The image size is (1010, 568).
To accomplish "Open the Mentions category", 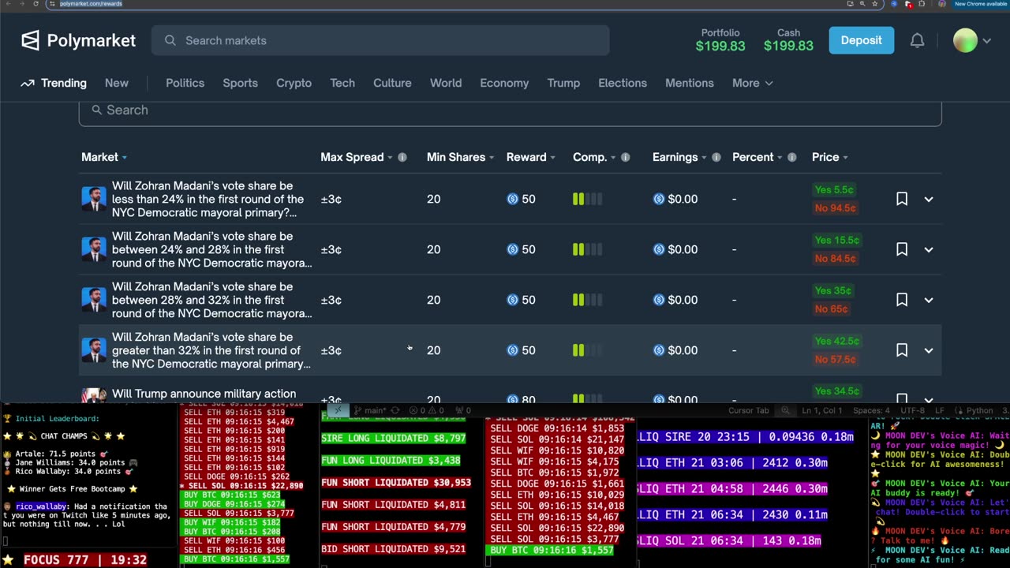I will (x=689, y=83).
